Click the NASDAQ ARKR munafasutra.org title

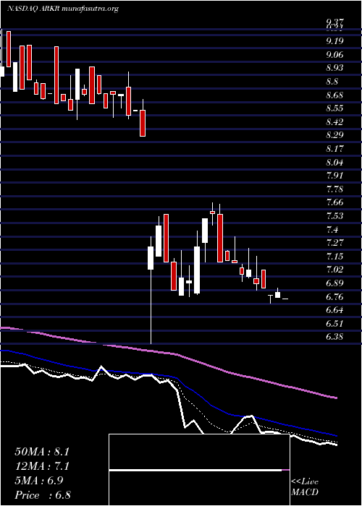pyautogui.click(x=62, y=9)
